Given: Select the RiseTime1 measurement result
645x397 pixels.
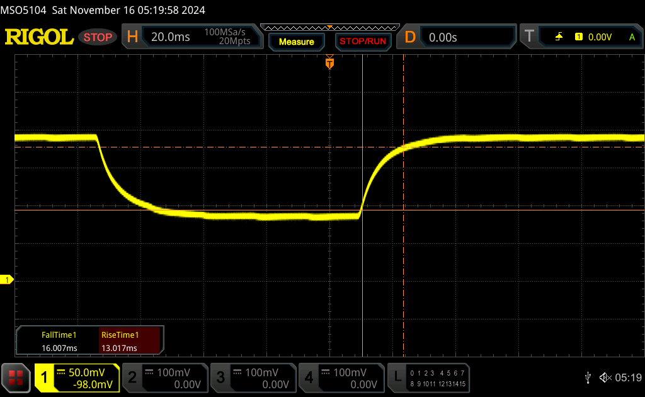Looking at the screenshot, I should click(131, 342).
